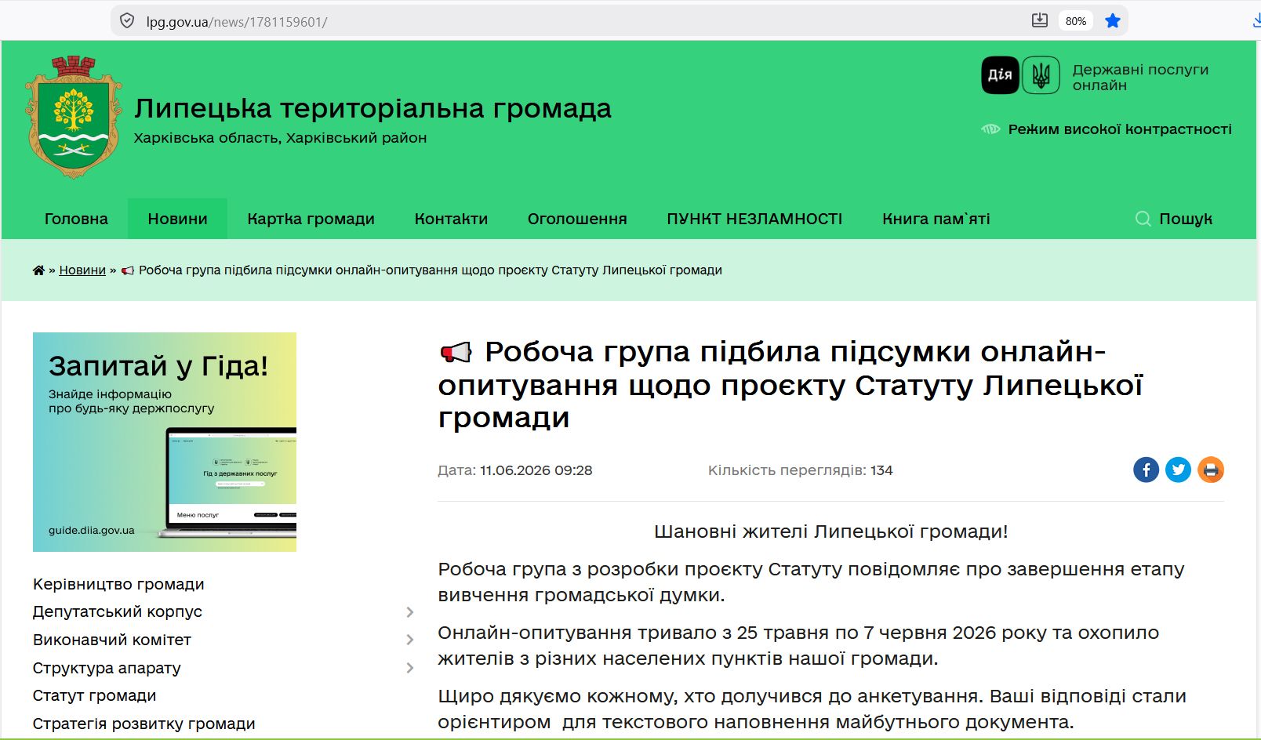Click the address bar URL lpg.gov.ua/news/1781159601/
The width and height of the screenshot is (1261, 740).
(237, 22)
